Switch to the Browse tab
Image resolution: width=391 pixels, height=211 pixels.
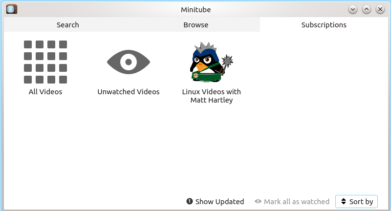click(196, 24)
